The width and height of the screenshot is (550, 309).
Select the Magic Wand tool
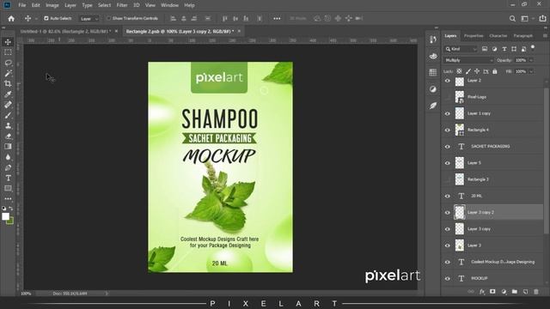[x=8, y=73]
